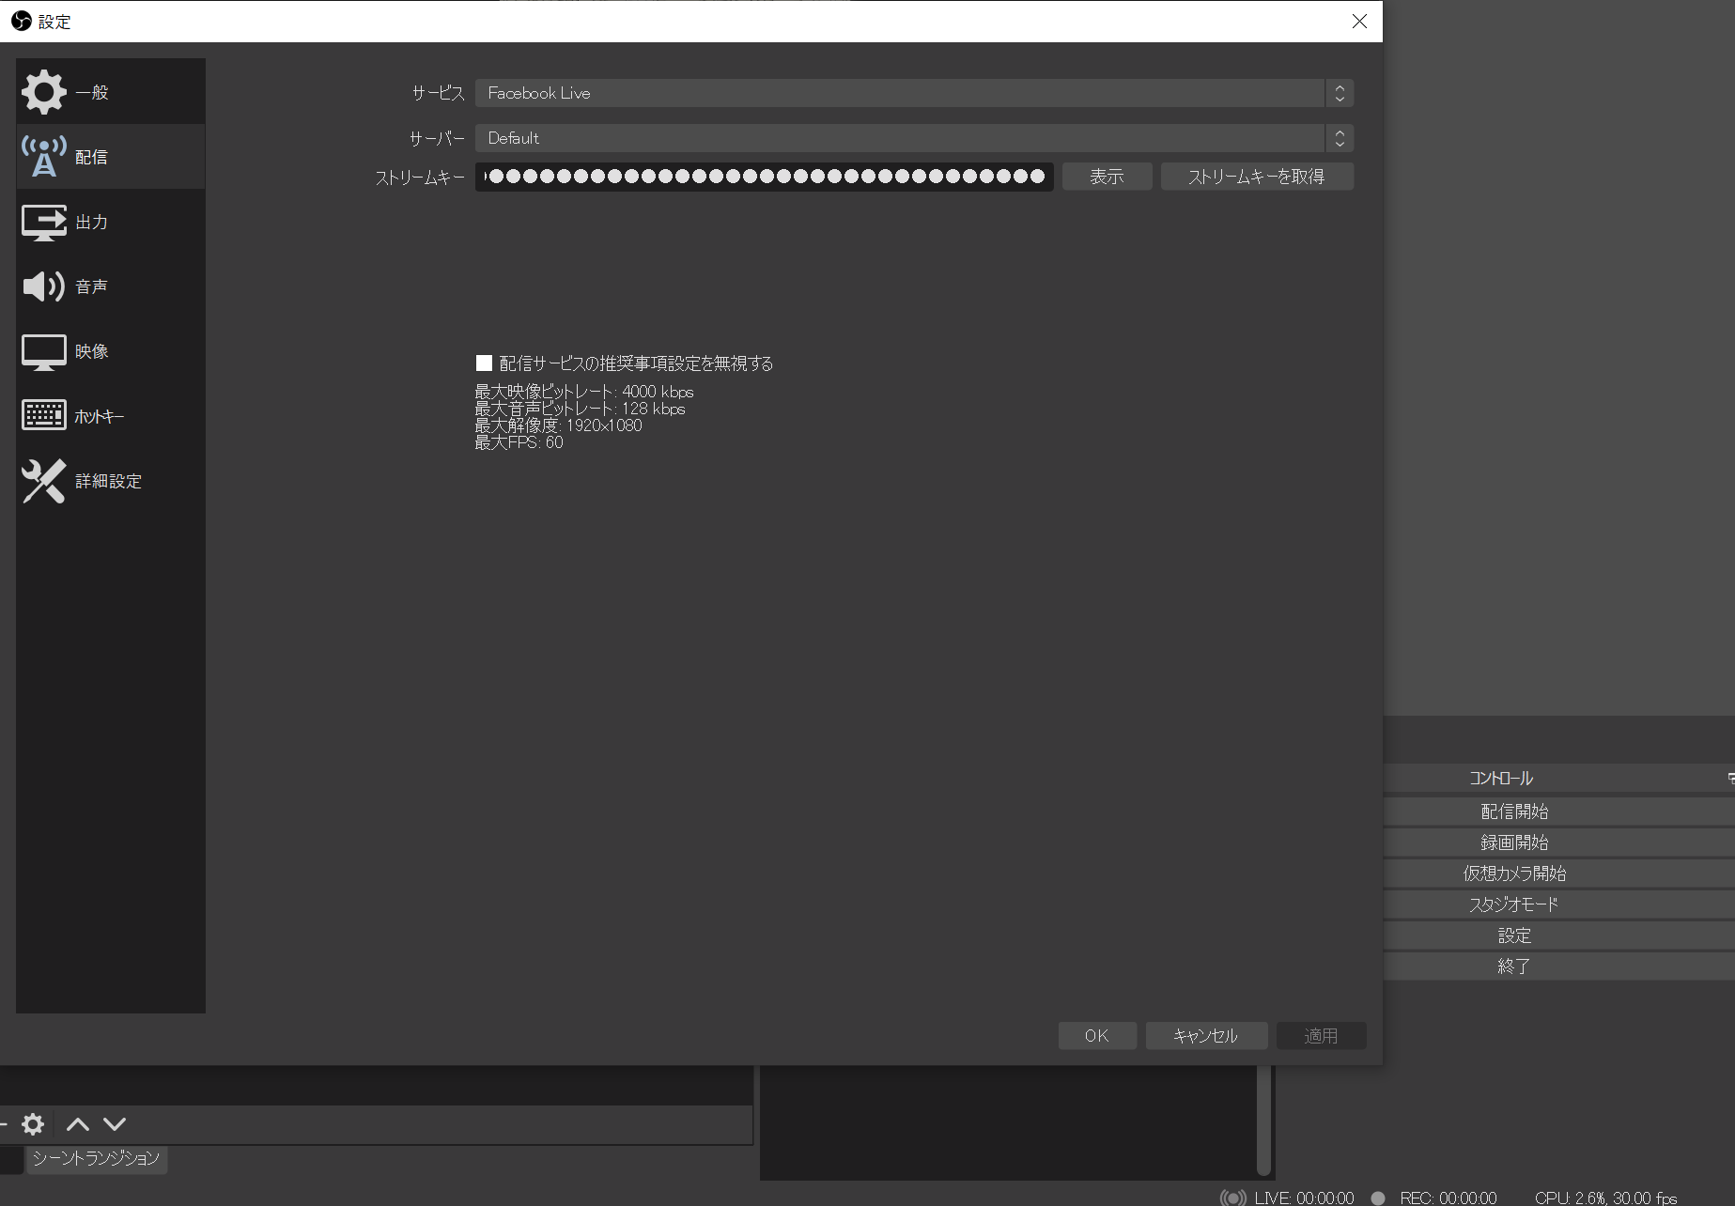Switch to the 一般 settings tab
This screenshot has height=1206, width=1735.
coord(111,92)
